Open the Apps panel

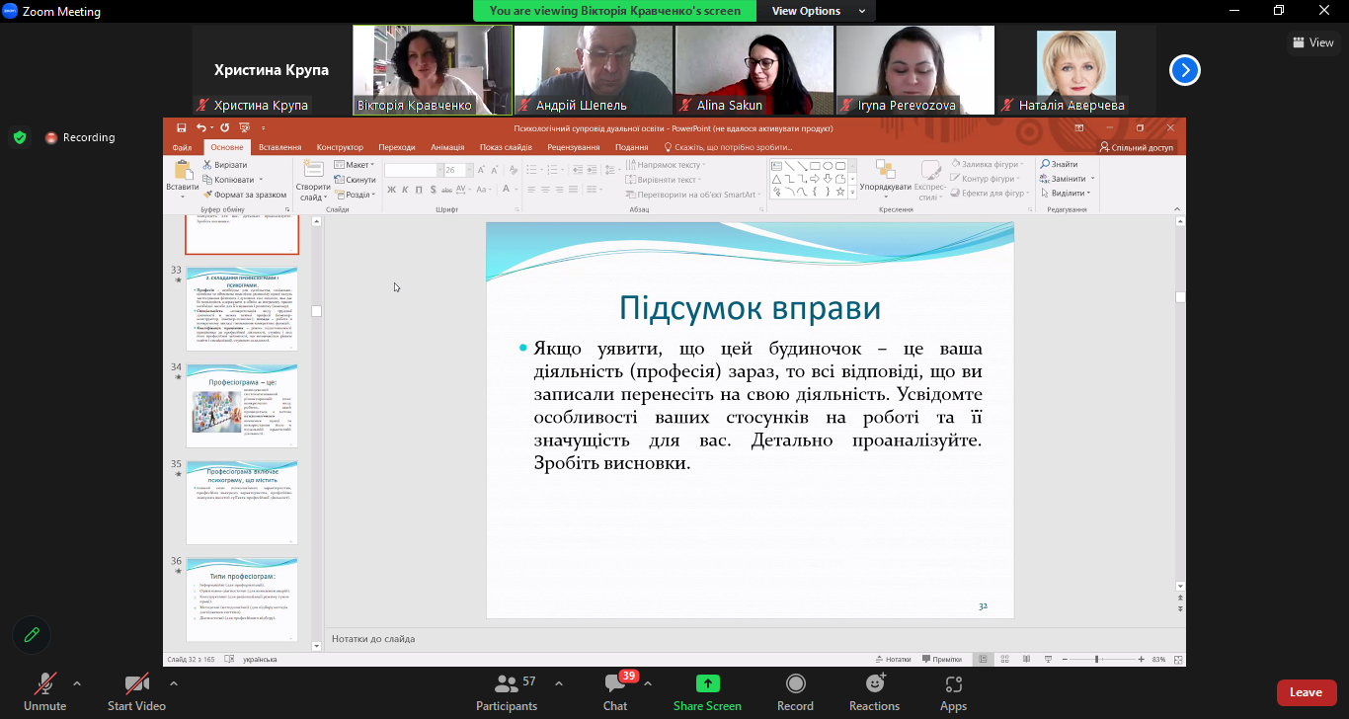[953, 683]
